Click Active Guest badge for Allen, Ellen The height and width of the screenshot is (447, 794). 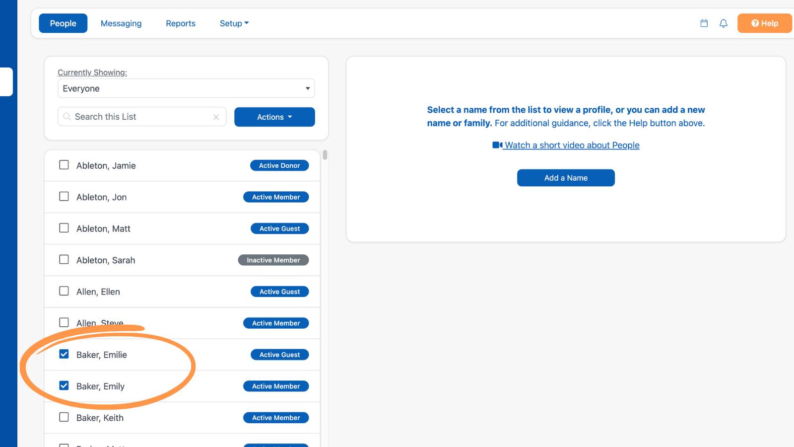click(x=280, y=292)
